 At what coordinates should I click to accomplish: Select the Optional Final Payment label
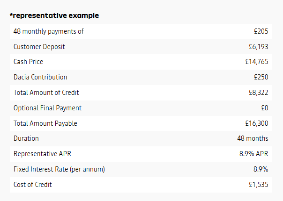pyautogui.click(x=47, y=108)
